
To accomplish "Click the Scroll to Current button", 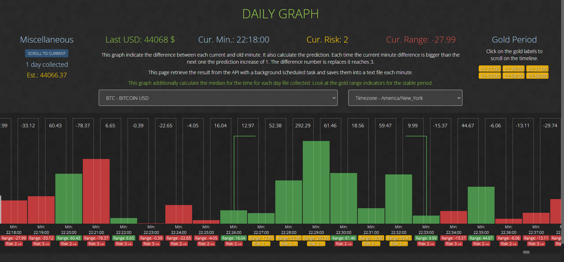I will pyautogui.click(x=47, y=53).
